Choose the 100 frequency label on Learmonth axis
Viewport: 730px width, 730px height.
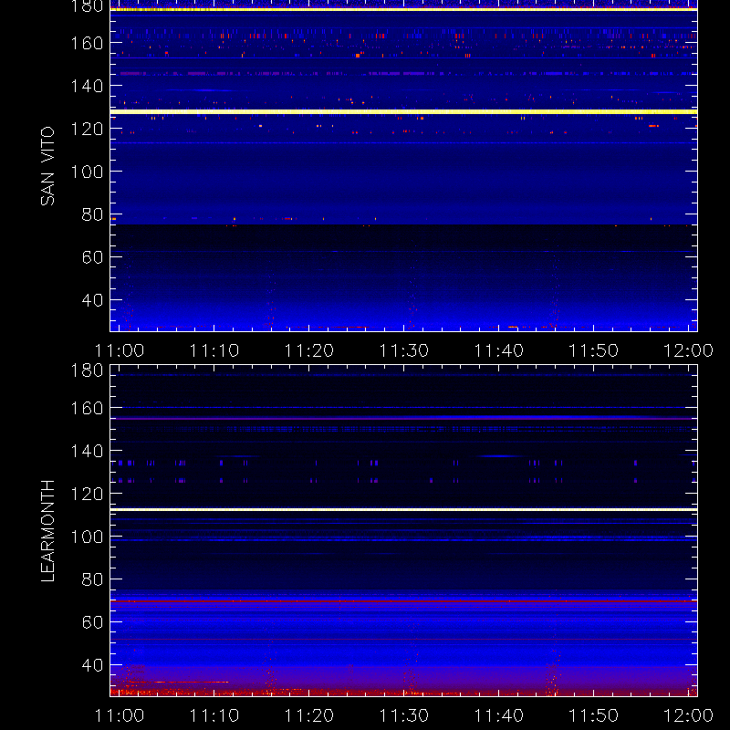[87, 537]
